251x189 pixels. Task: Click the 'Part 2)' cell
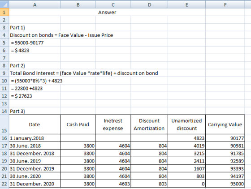click(x=35, y=65)
